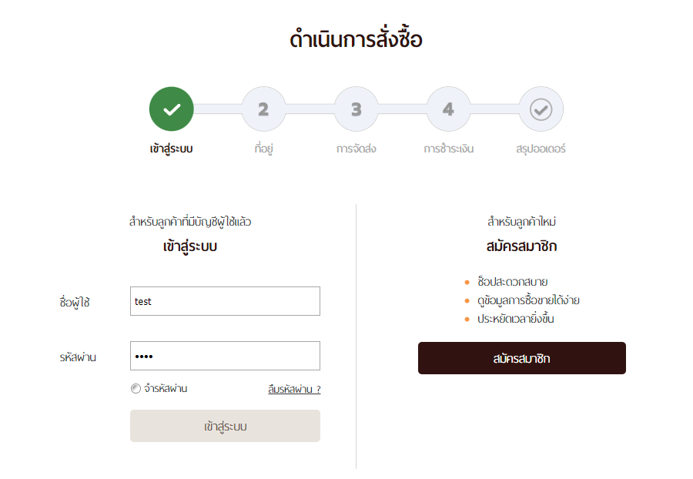Screen dimensions: 693x479
Task: Open the ลืมรหัสผ่าน ? forgot password link
Action: coord(294,390)
